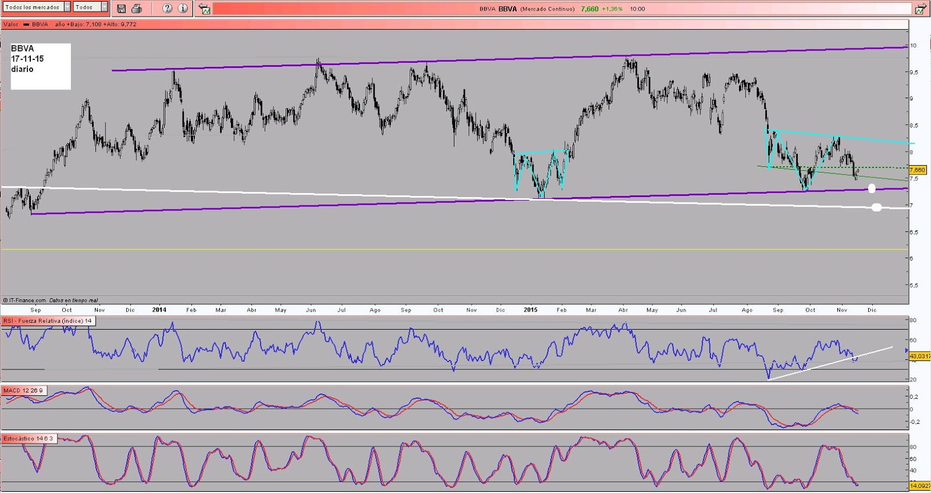Click the 'RSI - Fuerza Relativa (índice) 14' label
The image size is (931, 493).
48,321
